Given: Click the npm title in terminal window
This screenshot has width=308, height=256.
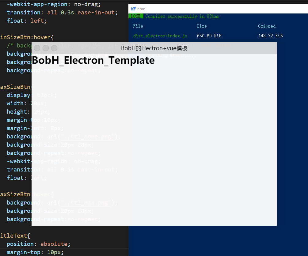Looking at the screenshot, I should click(x=141, y=9).
